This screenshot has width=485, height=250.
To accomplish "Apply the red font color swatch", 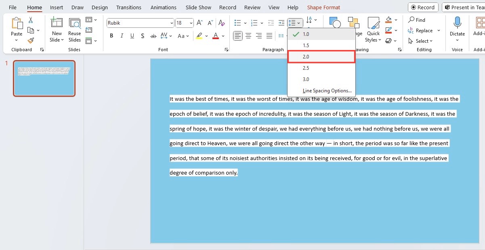I will [x=216, y=36].
